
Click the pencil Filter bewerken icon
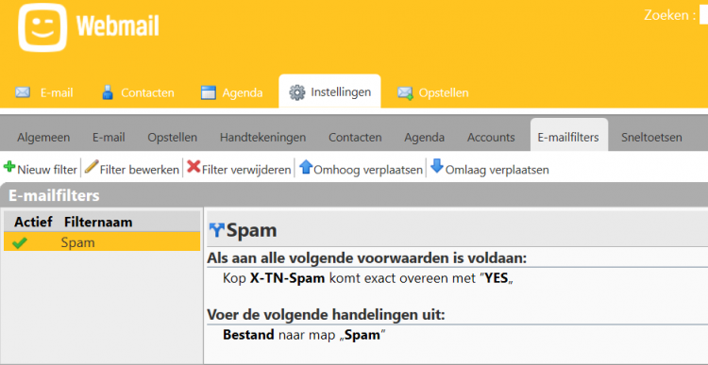click(92, 167)
